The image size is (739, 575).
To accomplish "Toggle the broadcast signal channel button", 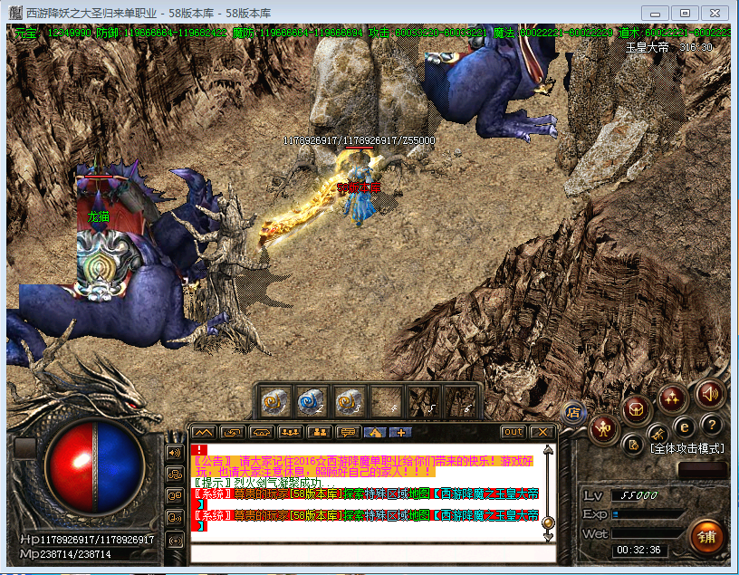I will coord(175,540).
